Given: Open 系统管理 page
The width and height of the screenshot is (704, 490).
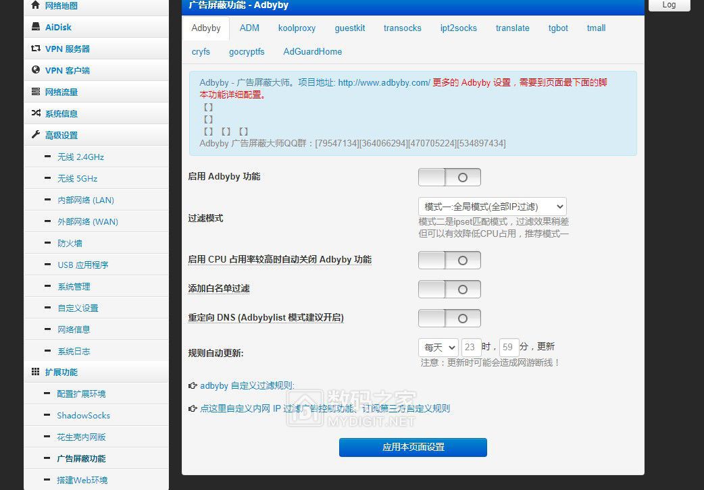Looking at the screenshot, I should (x=96, y=286).
